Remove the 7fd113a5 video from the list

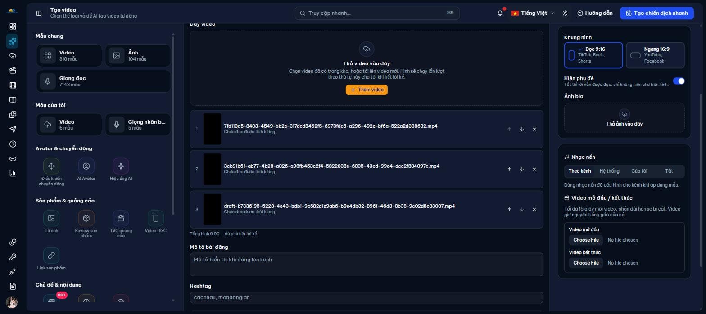point(534,129)
